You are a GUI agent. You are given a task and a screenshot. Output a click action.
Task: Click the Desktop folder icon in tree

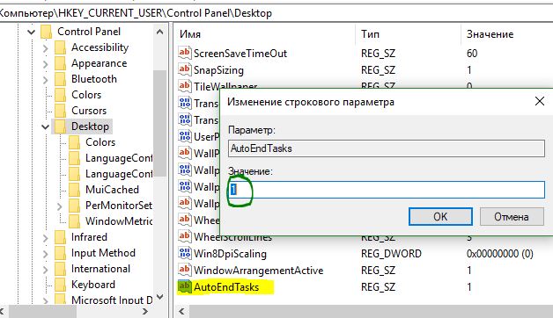pyautogui.click(x=60, y=126)
